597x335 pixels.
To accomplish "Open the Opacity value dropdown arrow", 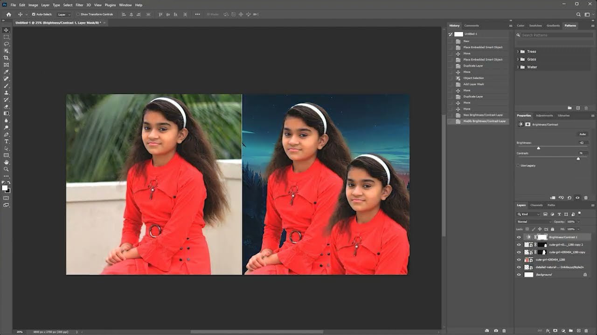I will pos(578,221).
